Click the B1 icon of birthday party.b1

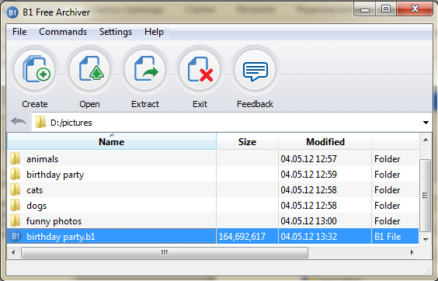coord(16,236)
